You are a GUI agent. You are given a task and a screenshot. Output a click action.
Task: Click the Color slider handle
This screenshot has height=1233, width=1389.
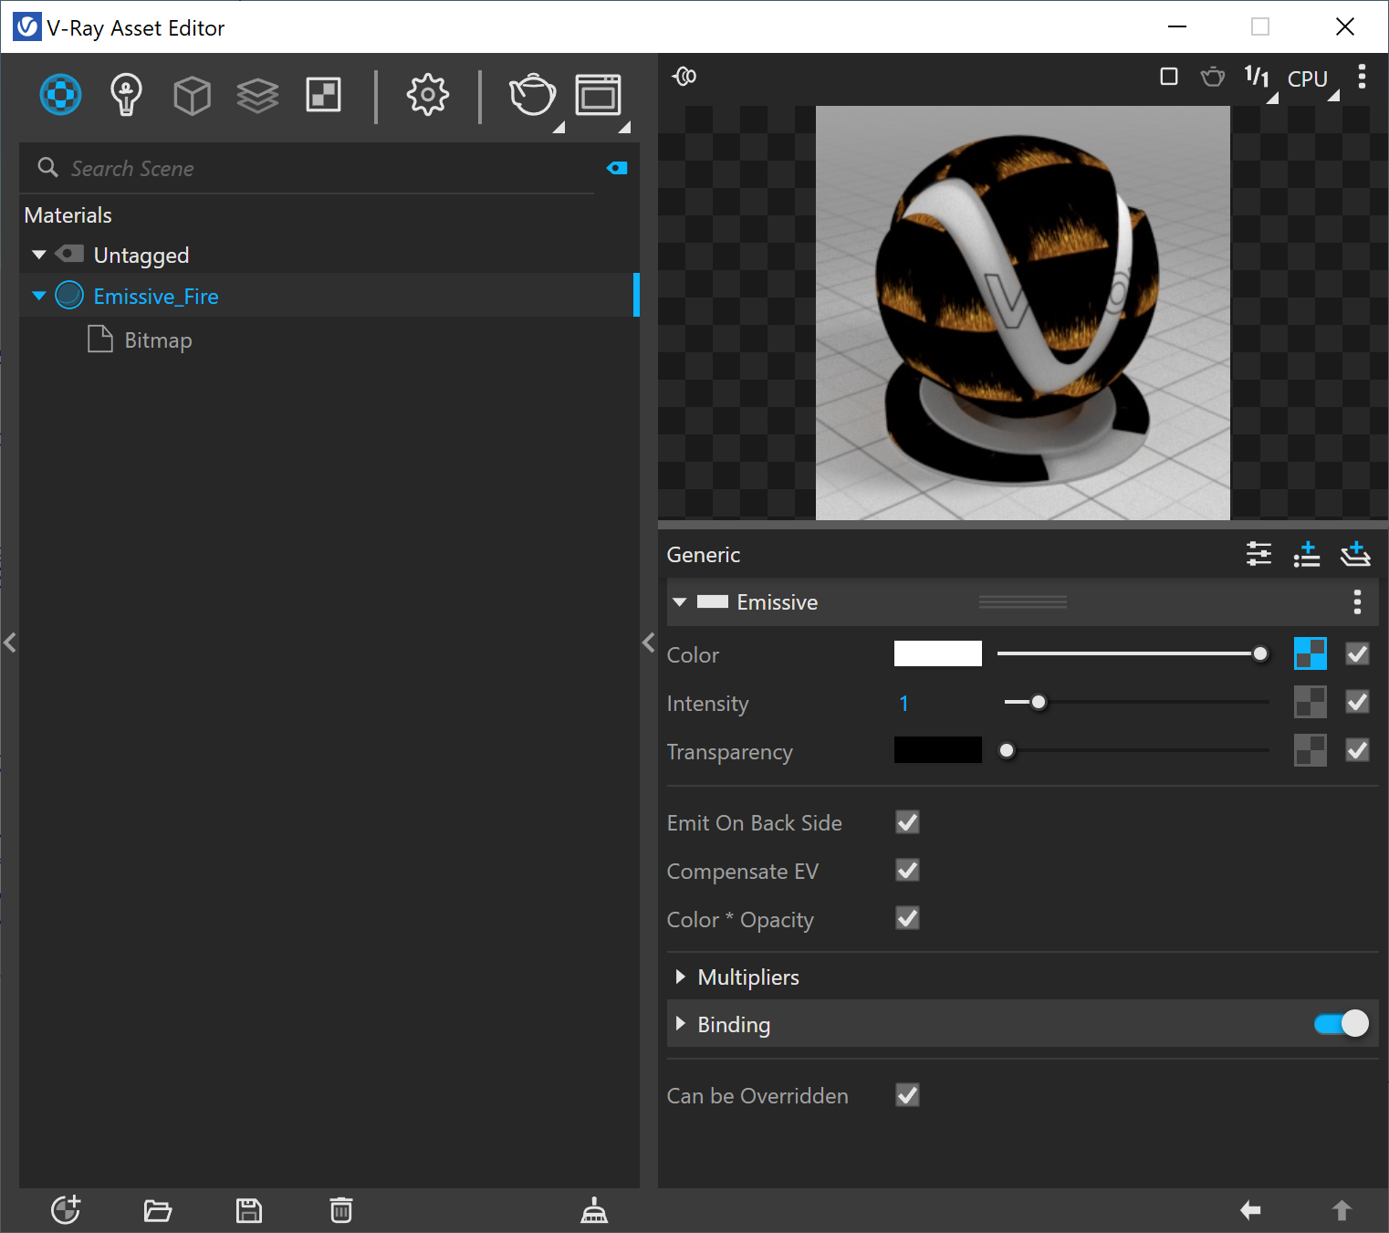(1260, 653)
